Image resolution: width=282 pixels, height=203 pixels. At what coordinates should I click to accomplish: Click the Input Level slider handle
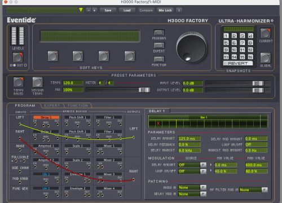point(258,83)
